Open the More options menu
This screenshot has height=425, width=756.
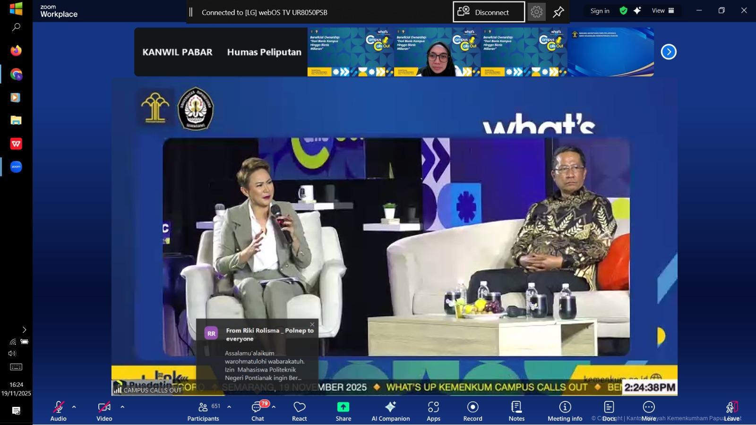(x=648, y=410)
